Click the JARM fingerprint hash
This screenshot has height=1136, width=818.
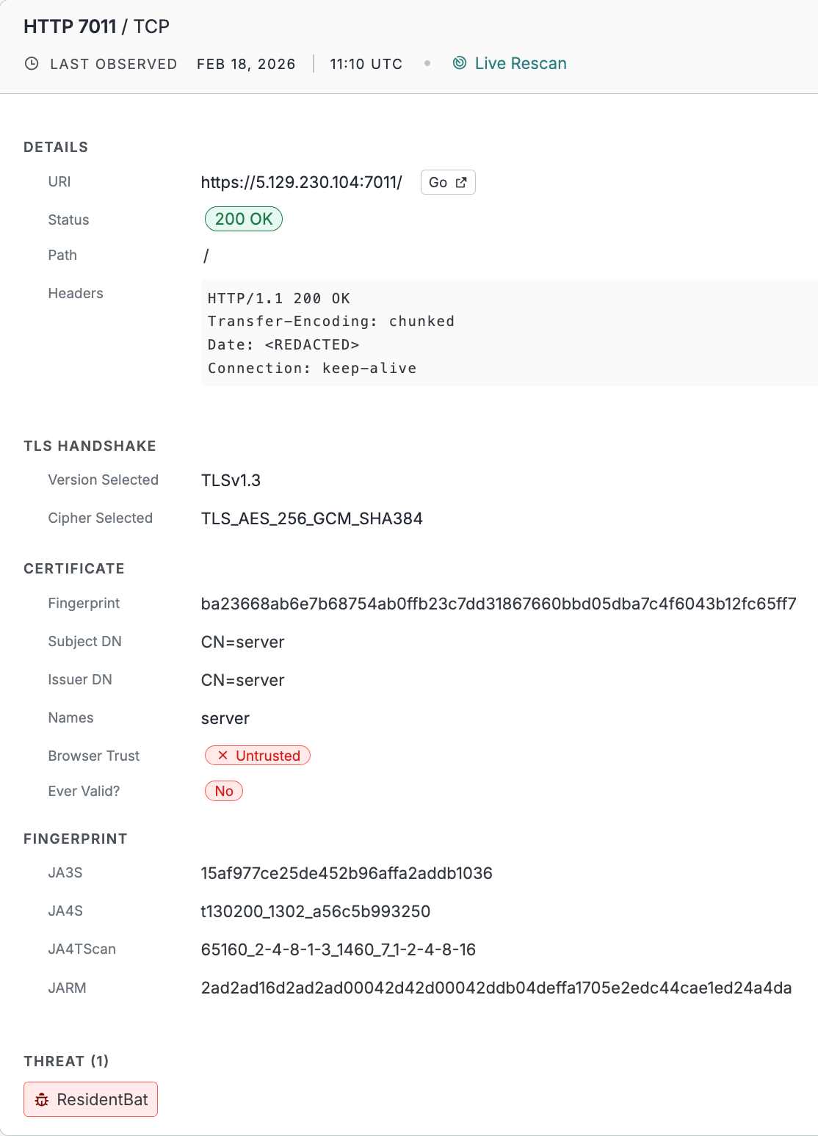coord(496,988)
